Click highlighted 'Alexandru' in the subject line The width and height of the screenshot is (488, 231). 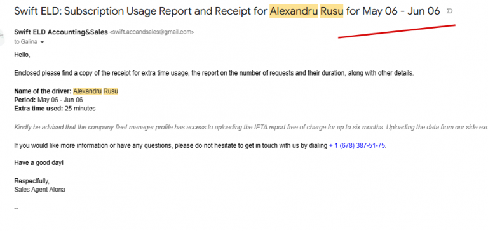pyautogui.click(x=294, y=11)
